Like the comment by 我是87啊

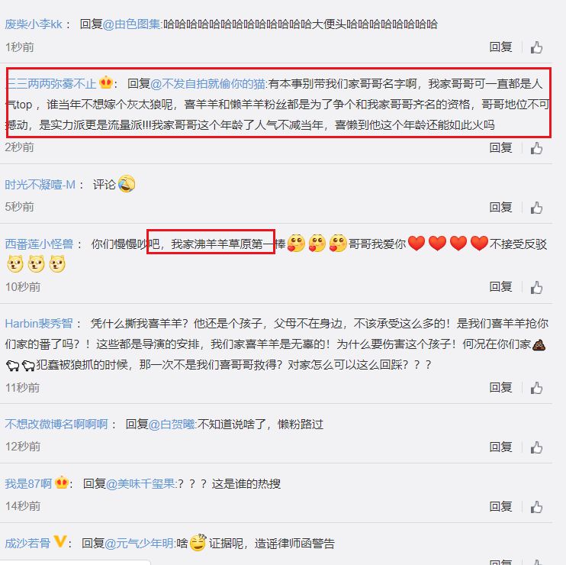(536, 507)
